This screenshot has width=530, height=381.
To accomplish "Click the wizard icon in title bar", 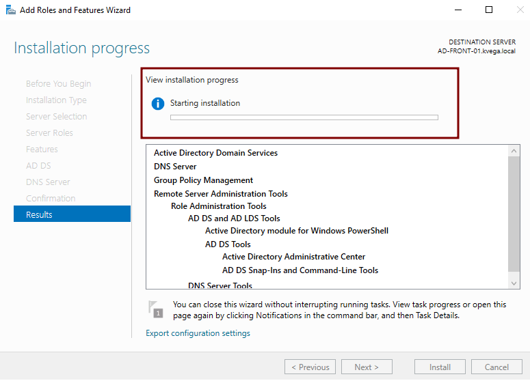I will [10, 10].
